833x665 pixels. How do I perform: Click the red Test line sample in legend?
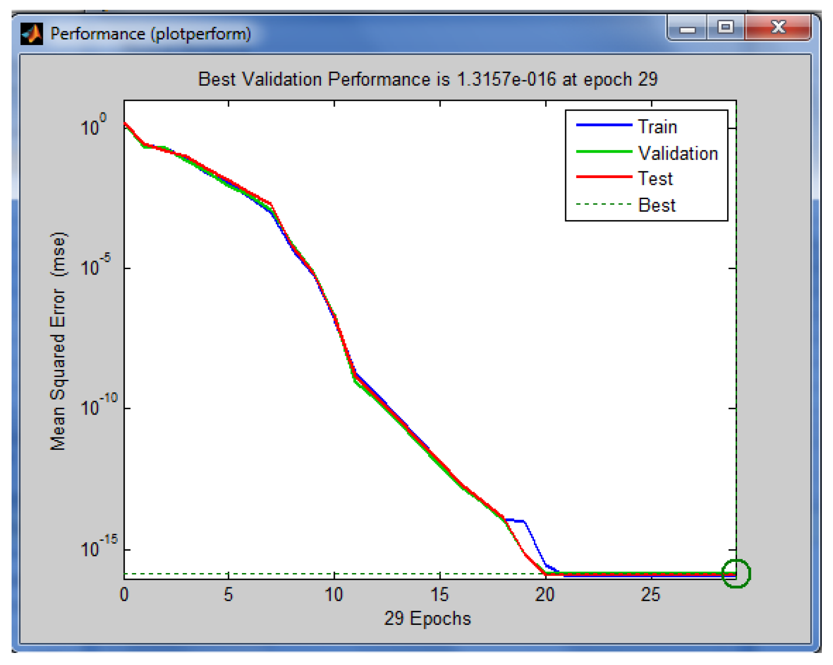(604, 177)
